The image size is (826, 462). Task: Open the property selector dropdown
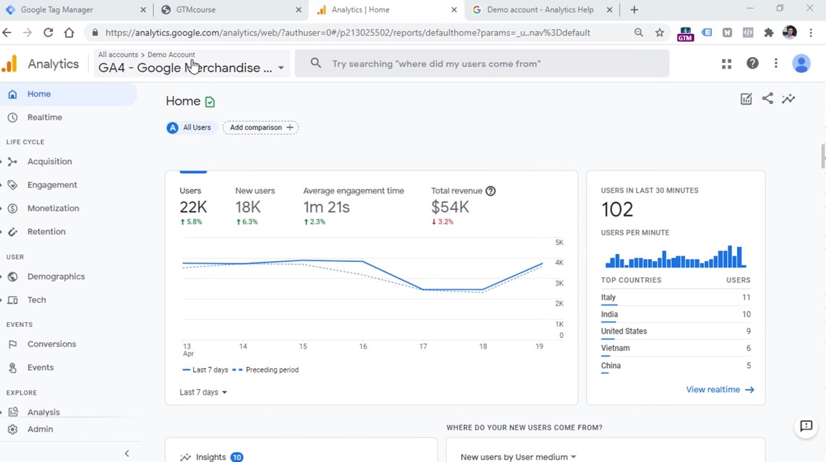tap(192, 64)
